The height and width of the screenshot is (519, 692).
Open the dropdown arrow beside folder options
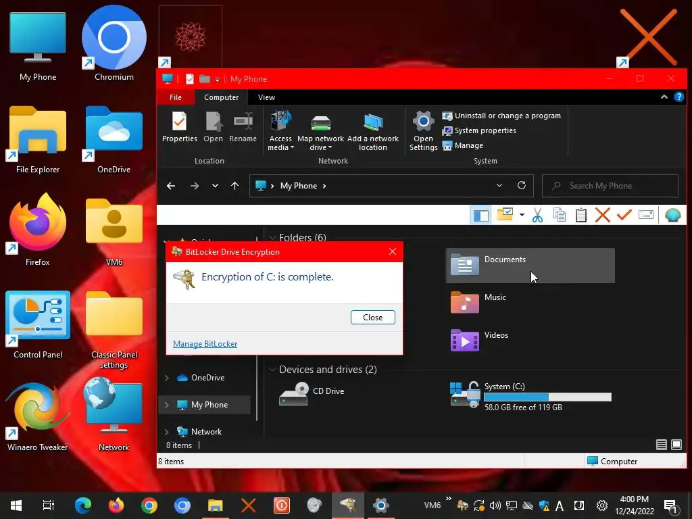point(522,215)
